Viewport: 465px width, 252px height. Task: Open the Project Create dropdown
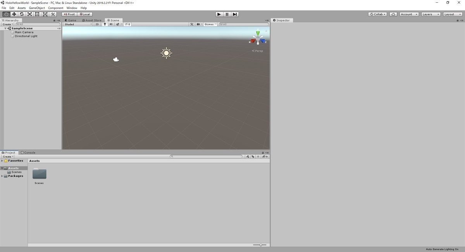pyautogui.click(x=8, y=157)
